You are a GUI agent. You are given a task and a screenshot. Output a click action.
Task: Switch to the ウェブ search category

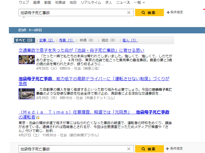tap(24, 3)
